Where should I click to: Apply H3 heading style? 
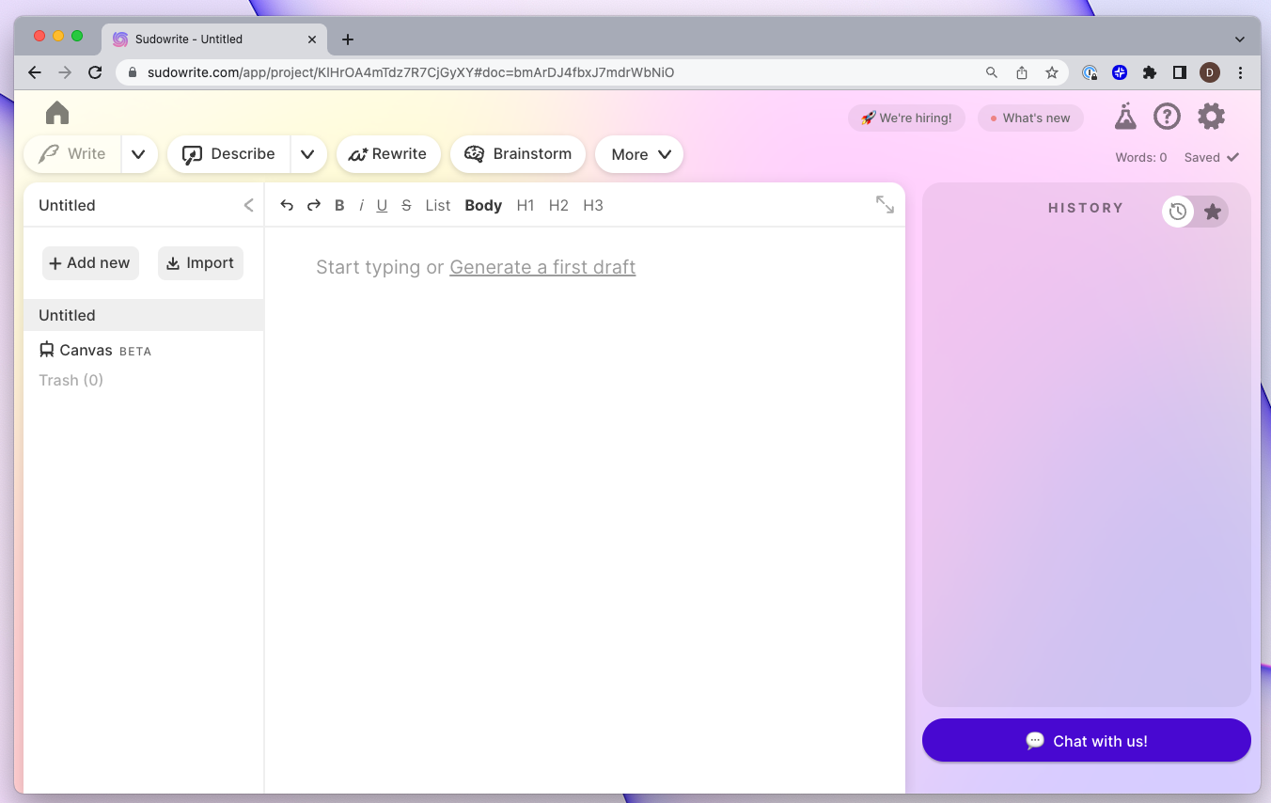coord(593,205)
